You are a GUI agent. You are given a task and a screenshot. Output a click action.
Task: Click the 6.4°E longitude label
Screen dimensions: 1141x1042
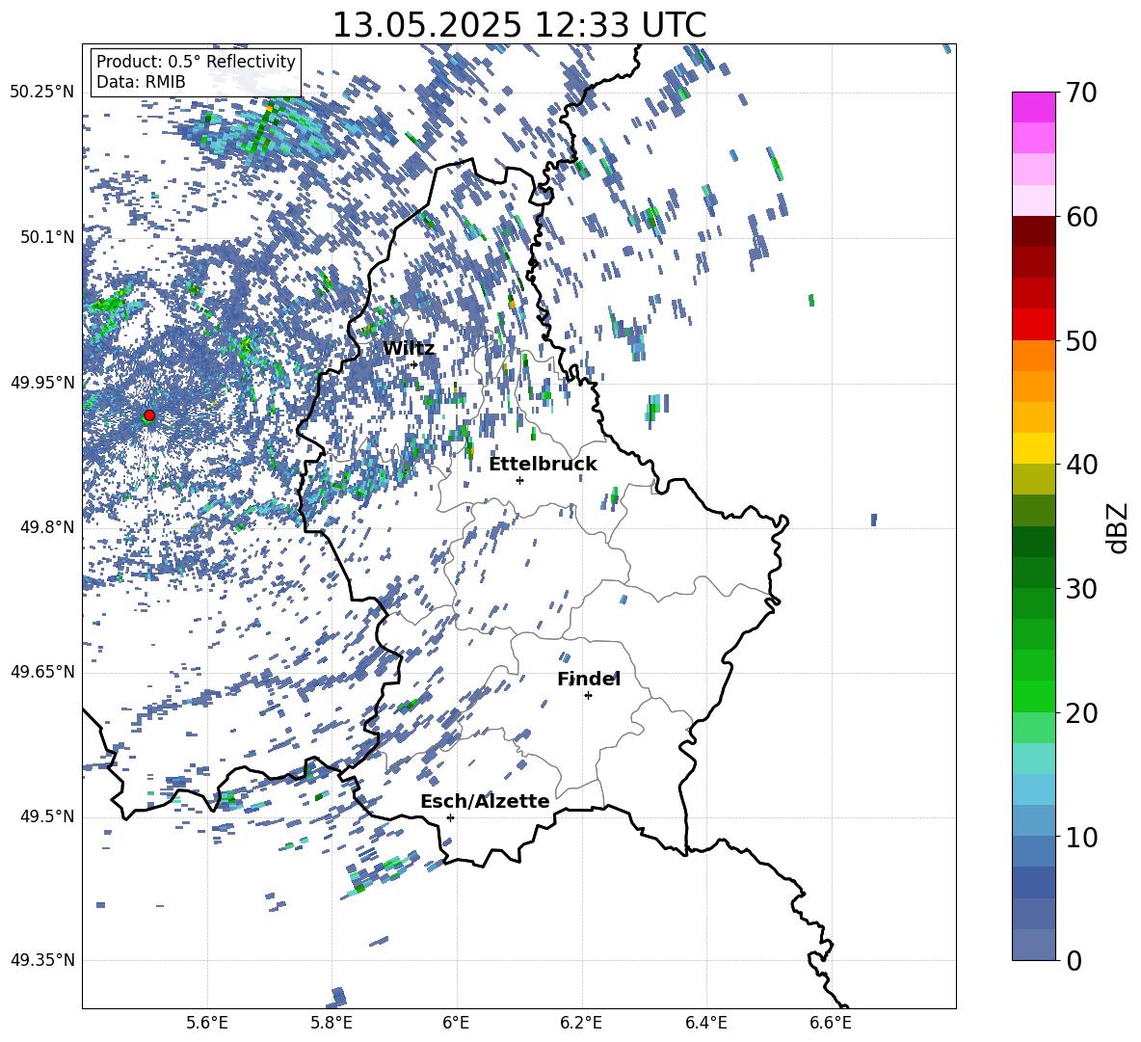(705, 1023)
